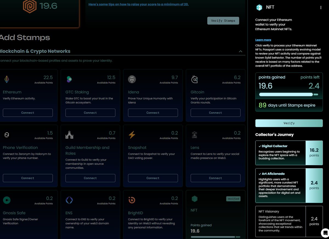Click the NFT card hexagon icon
This screenshot has height=239, width=329.
(194, 199)
